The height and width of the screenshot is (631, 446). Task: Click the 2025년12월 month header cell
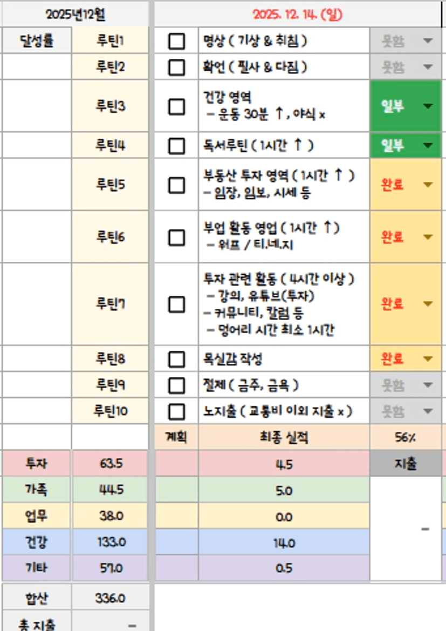point(75,15)
